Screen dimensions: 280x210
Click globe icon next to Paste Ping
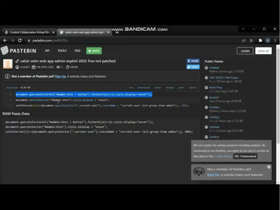point(206,87)
